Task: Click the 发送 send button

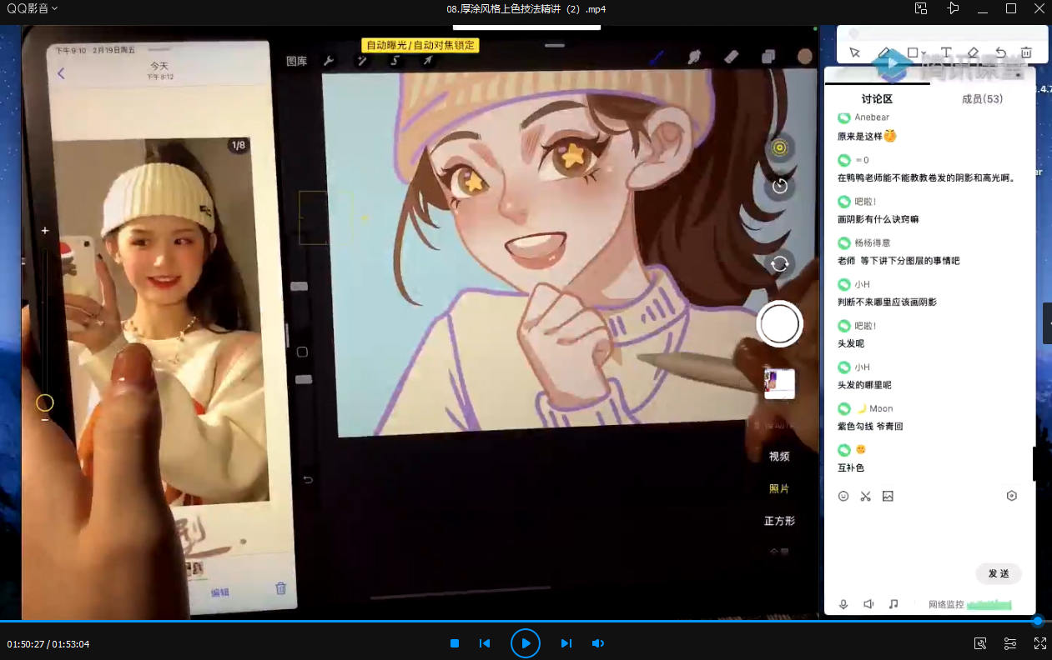Action: pos(999,573)
